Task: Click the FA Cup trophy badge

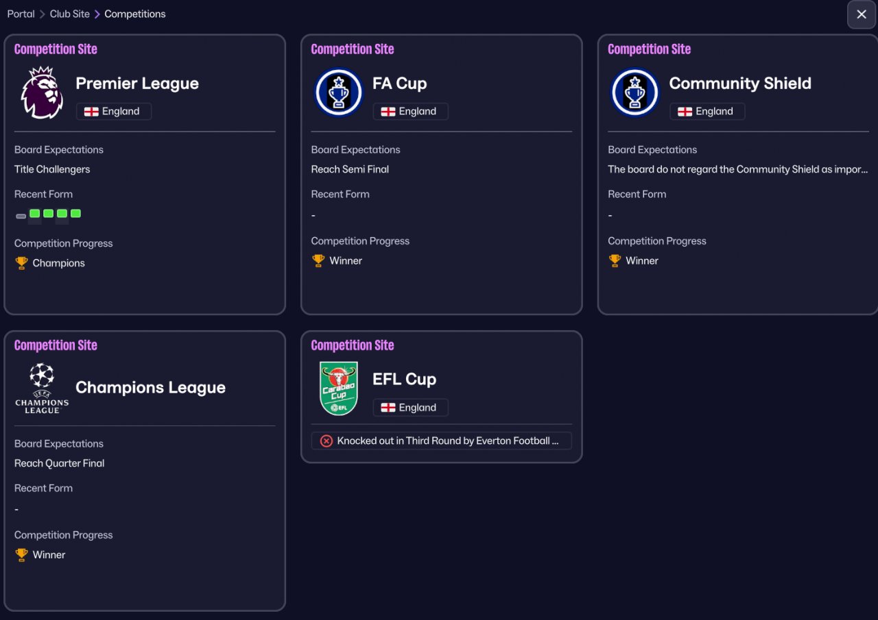Action: 338,92
